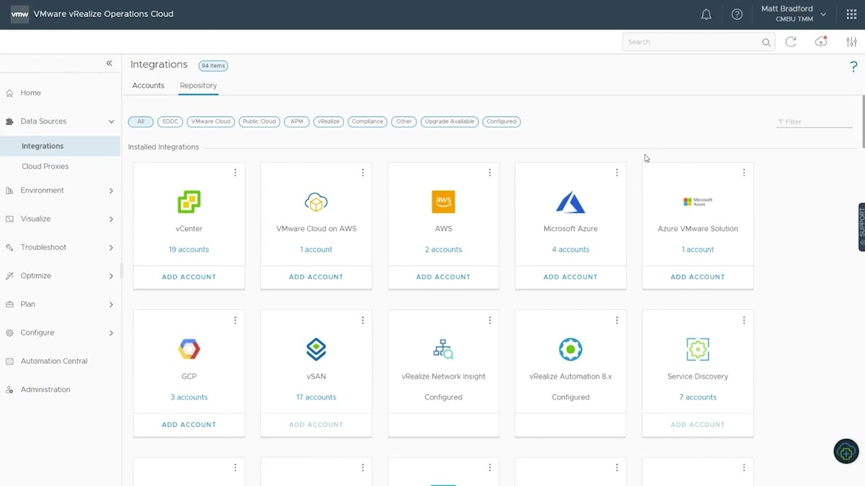This screenshot has width=865, height=486.
Task: Toggle the VMware Cloud filter chip
Action: click(x=211, y=122)
